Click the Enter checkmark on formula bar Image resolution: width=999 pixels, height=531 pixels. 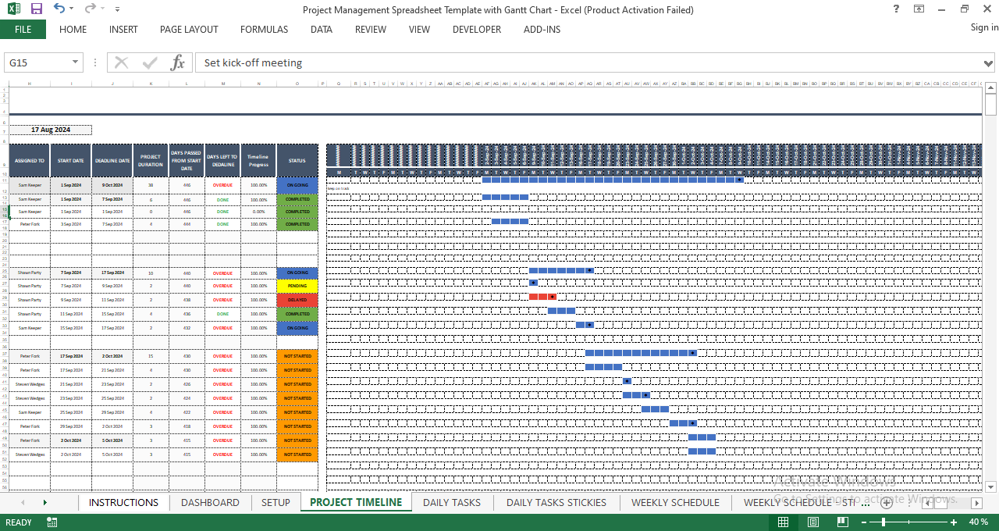(x=149, y=62)
